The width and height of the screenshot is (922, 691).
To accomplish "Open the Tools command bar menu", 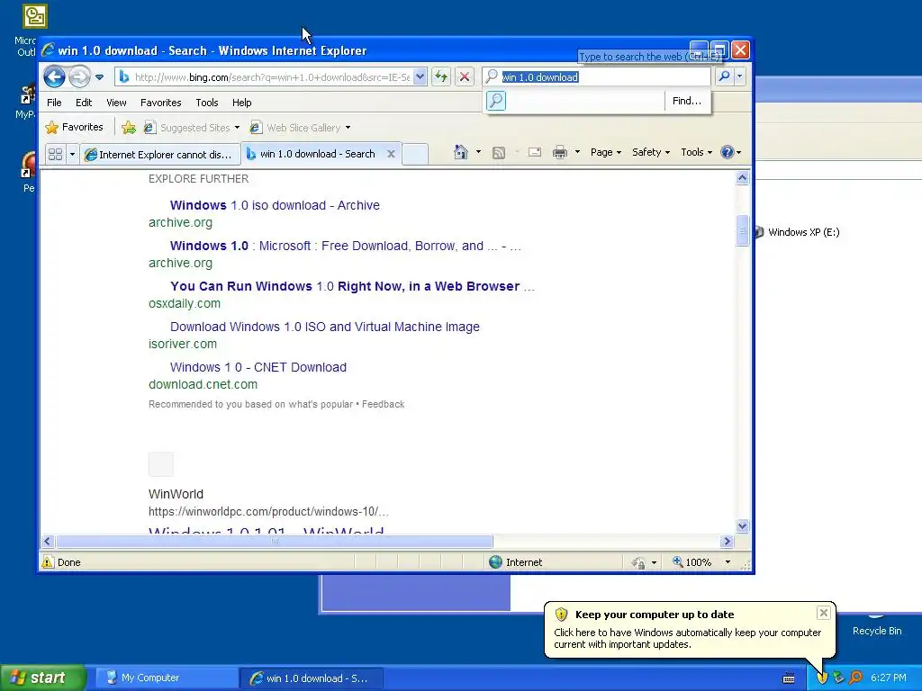I will click(x=696, y=152).
